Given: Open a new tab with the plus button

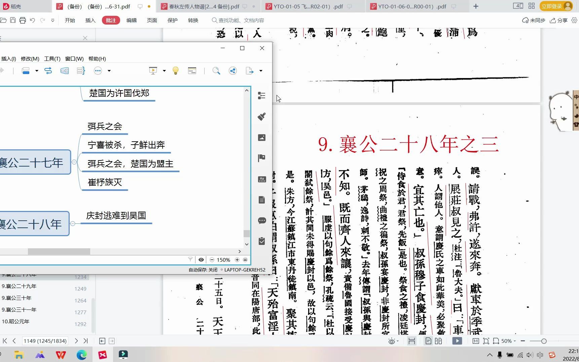Looking at the screenshot, I should click(x=476, y=6).
